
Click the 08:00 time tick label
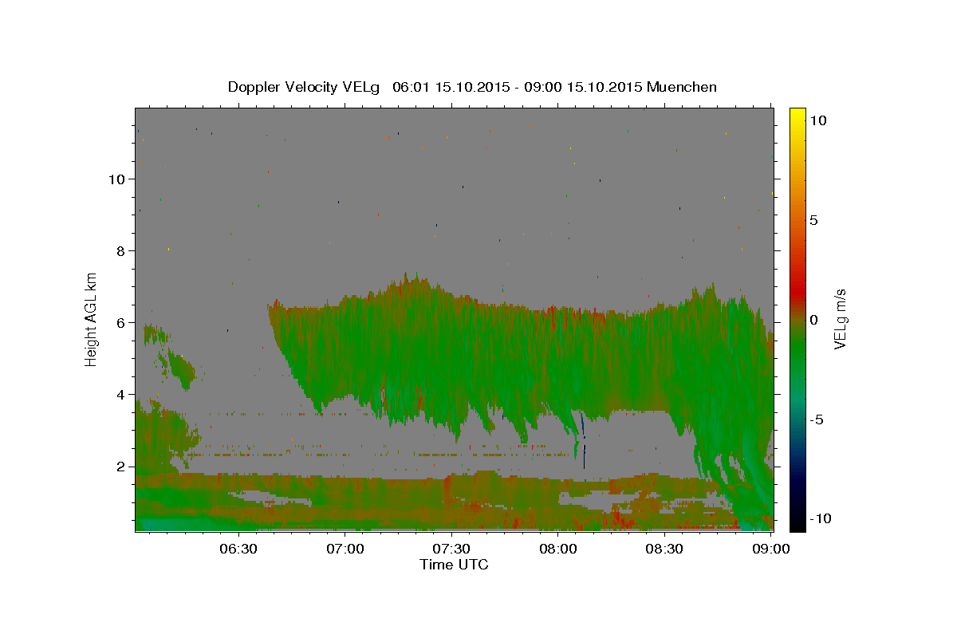[558, 549]
